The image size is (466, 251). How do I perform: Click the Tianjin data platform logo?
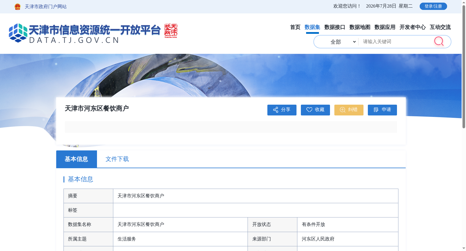[x=84, y=33]
